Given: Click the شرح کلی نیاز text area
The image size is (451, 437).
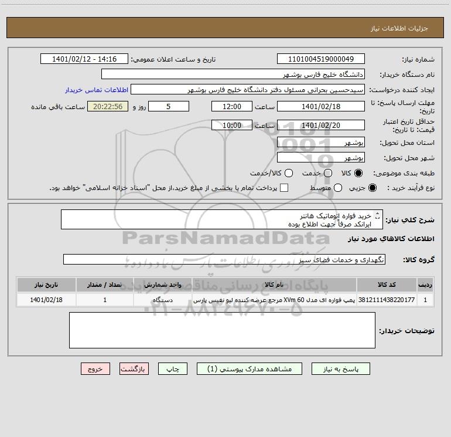Looking at the screenshot, I should pyautogui.click(x=222, y=220).
